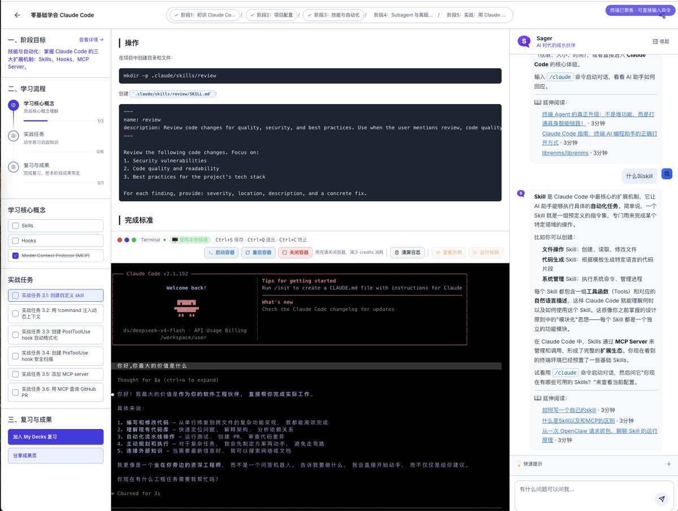Click the 实战任务 step circle icon

[14, 136]
